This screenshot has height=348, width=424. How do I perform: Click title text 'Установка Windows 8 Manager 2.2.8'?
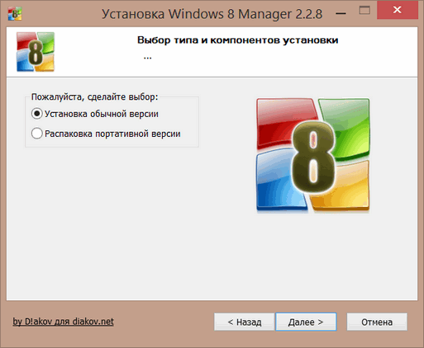[212, 14]
